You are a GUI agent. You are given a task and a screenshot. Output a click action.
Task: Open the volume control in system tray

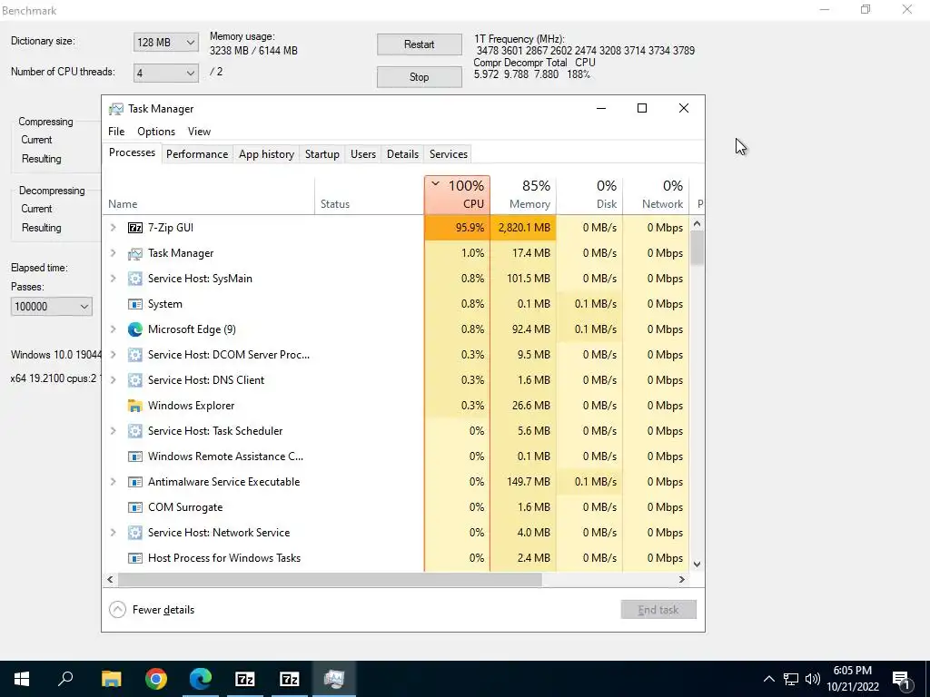pos(813,679)
